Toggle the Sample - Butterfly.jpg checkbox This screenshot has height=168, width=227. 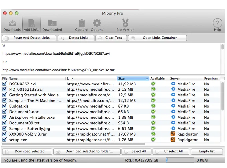tap(4, 128)
